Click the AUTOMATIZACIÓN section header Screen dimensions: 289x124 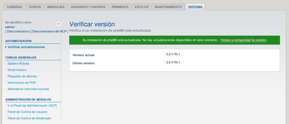[x=18, y=41]
